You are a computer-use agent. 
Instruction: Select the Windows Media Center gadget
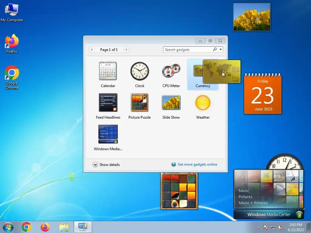point(108,134)
